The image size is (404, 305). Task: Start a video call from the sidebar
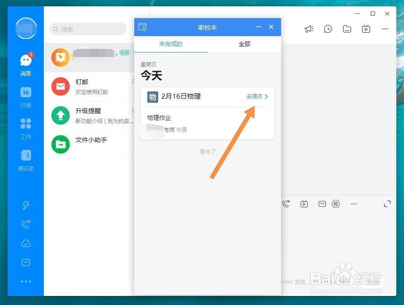(26, 224)
